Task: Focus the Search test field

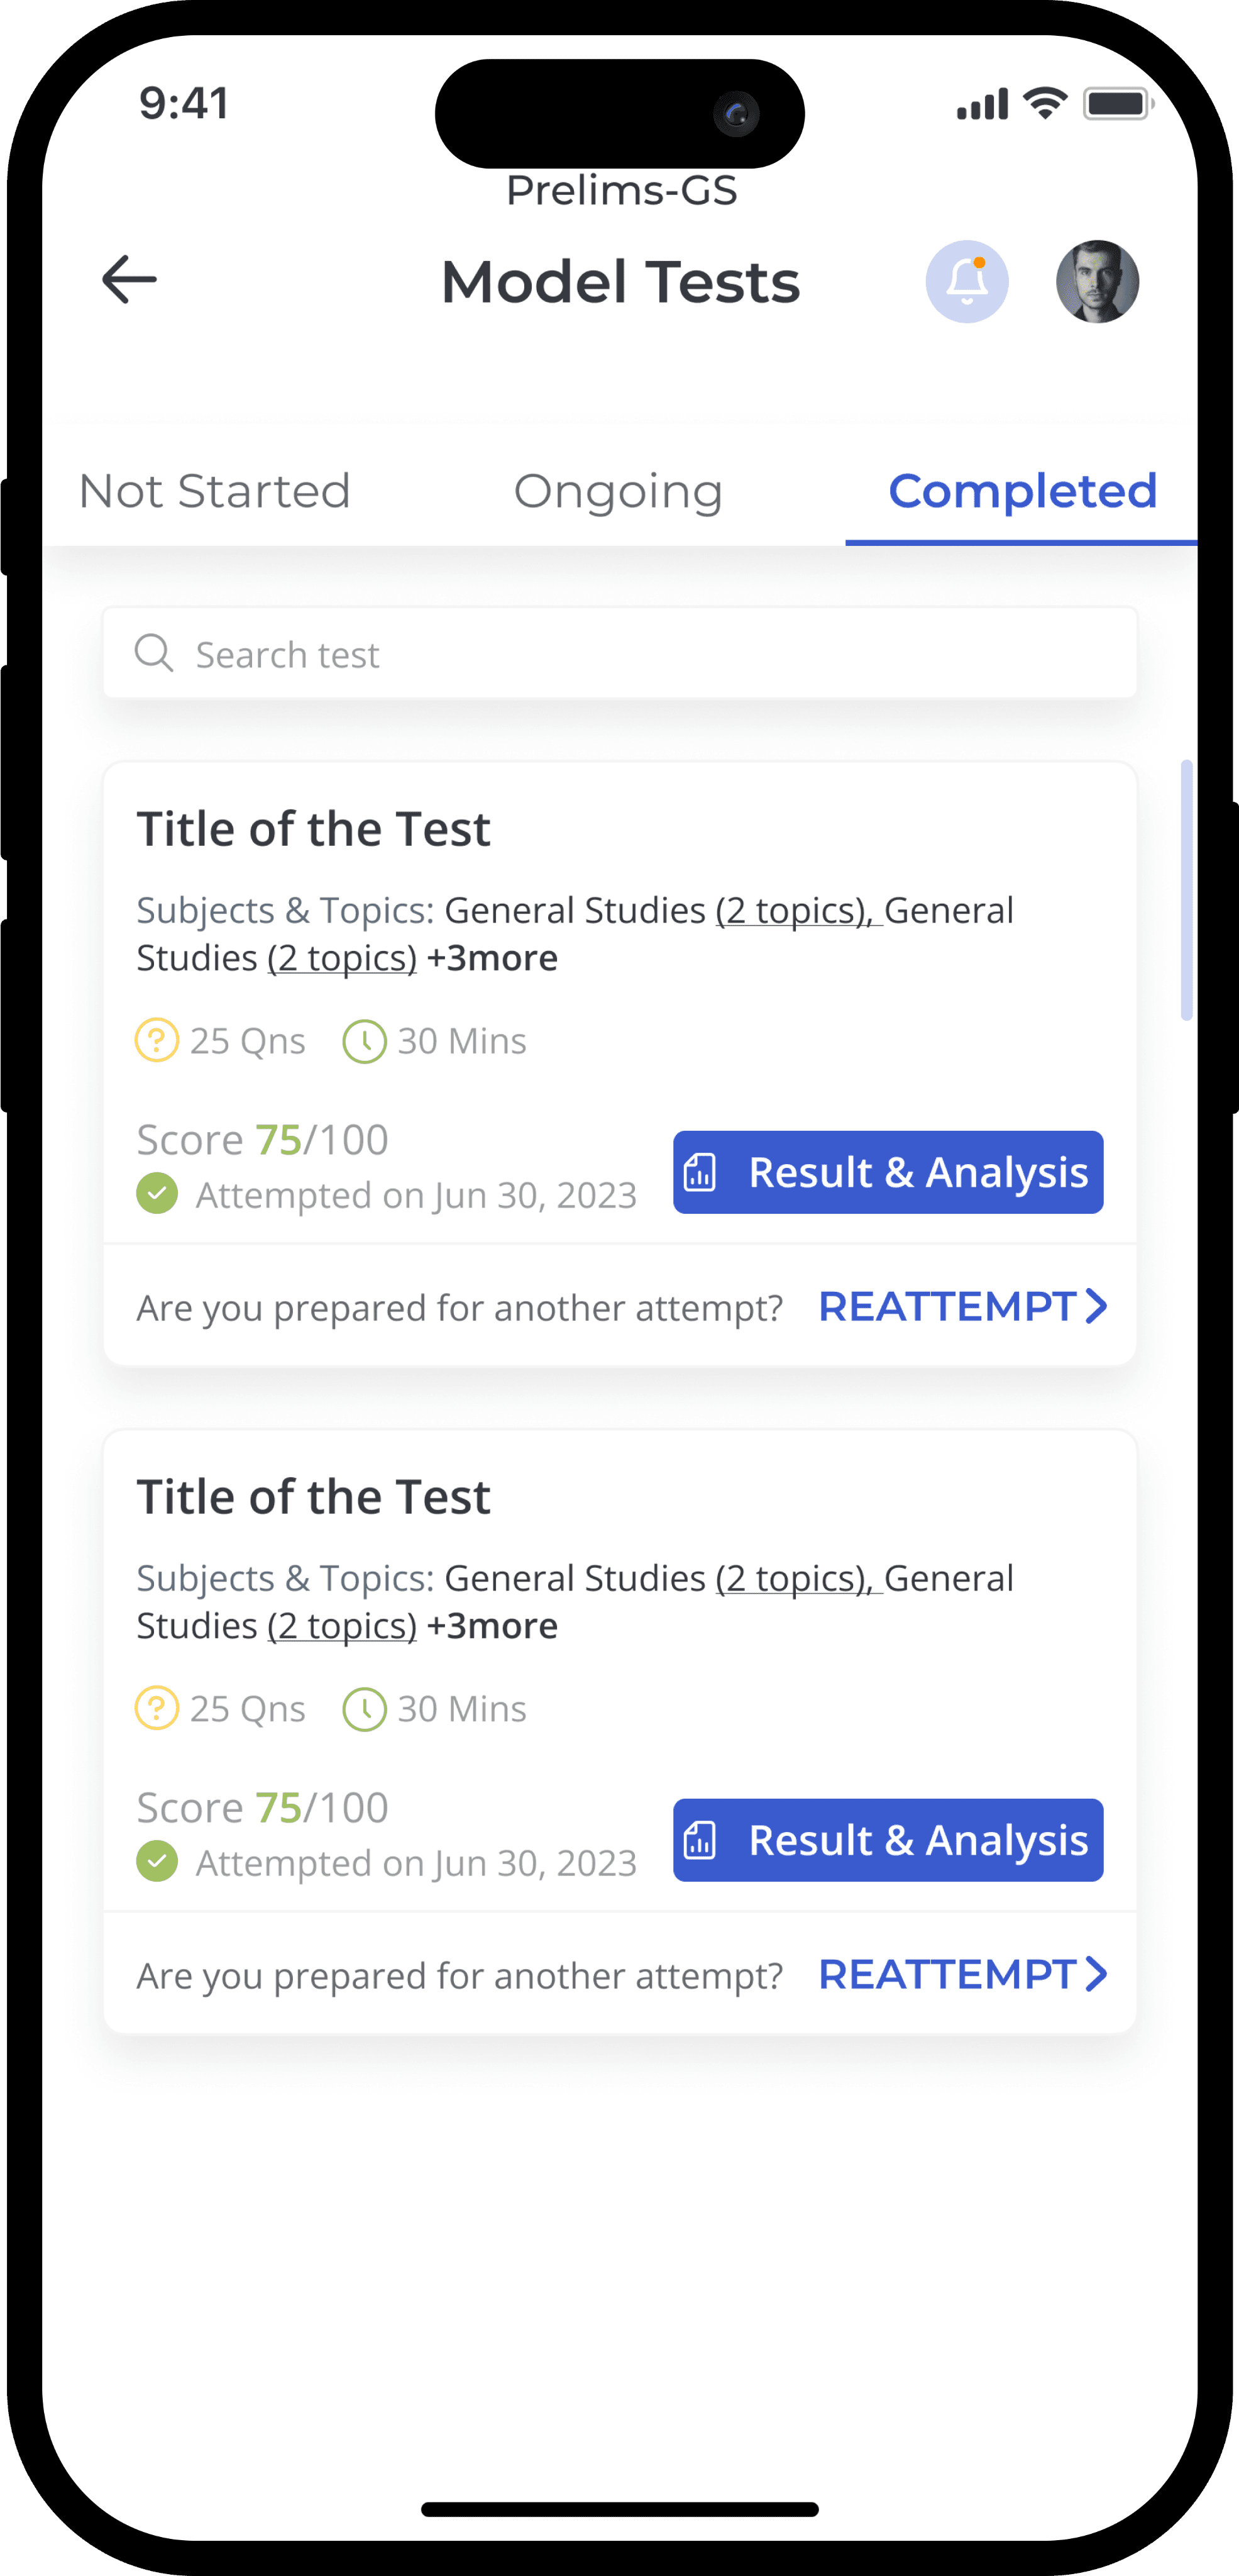Action: [620, 653]
